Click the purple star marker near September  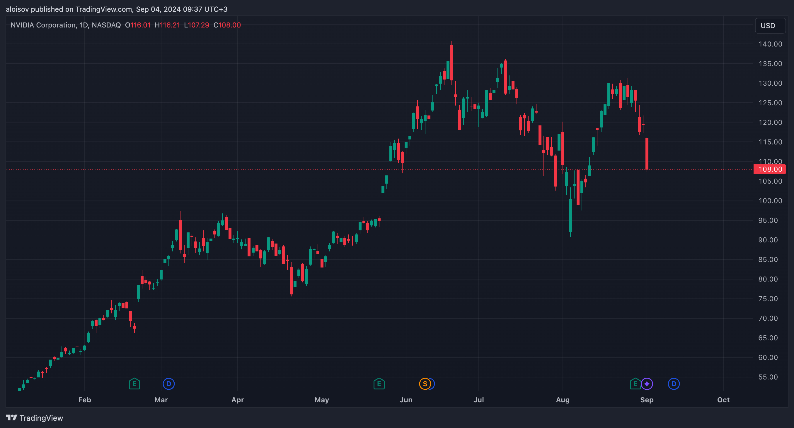pyautogui.click(x=647, y=384)
